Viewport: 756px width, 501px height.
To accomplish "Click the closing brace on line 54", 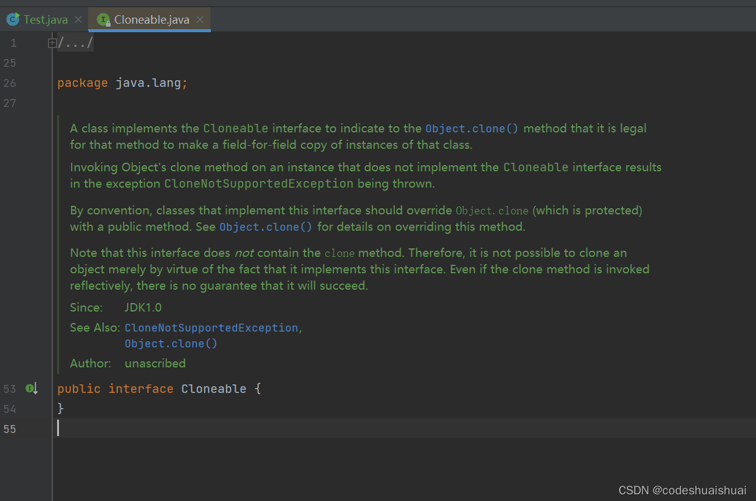I will pyautogui.click(x=61, y=409).
